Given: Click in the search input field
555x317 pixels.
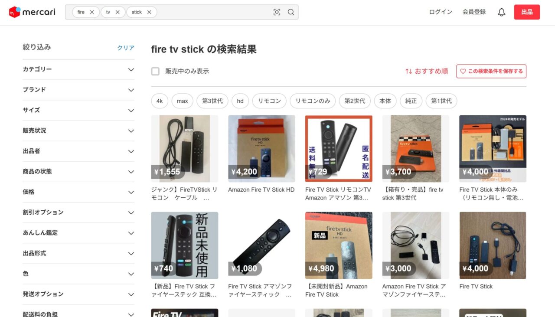Looking at the screenshot, I should [212, 12].
